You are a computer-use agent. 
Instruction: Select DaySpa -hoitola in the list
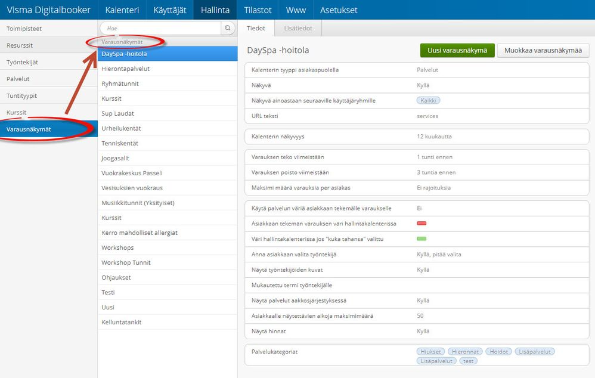coord(168,54)
